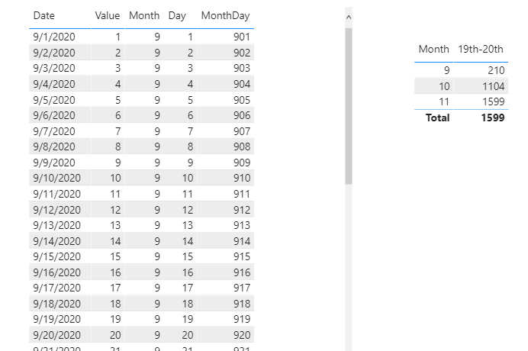
Task: Click the Month header in the date table
Action: [x=144, y=15]
